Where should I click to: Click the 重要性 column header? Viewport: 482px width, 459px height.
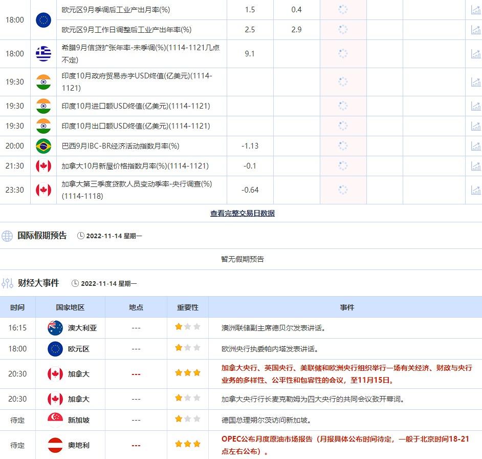[187, 307]
